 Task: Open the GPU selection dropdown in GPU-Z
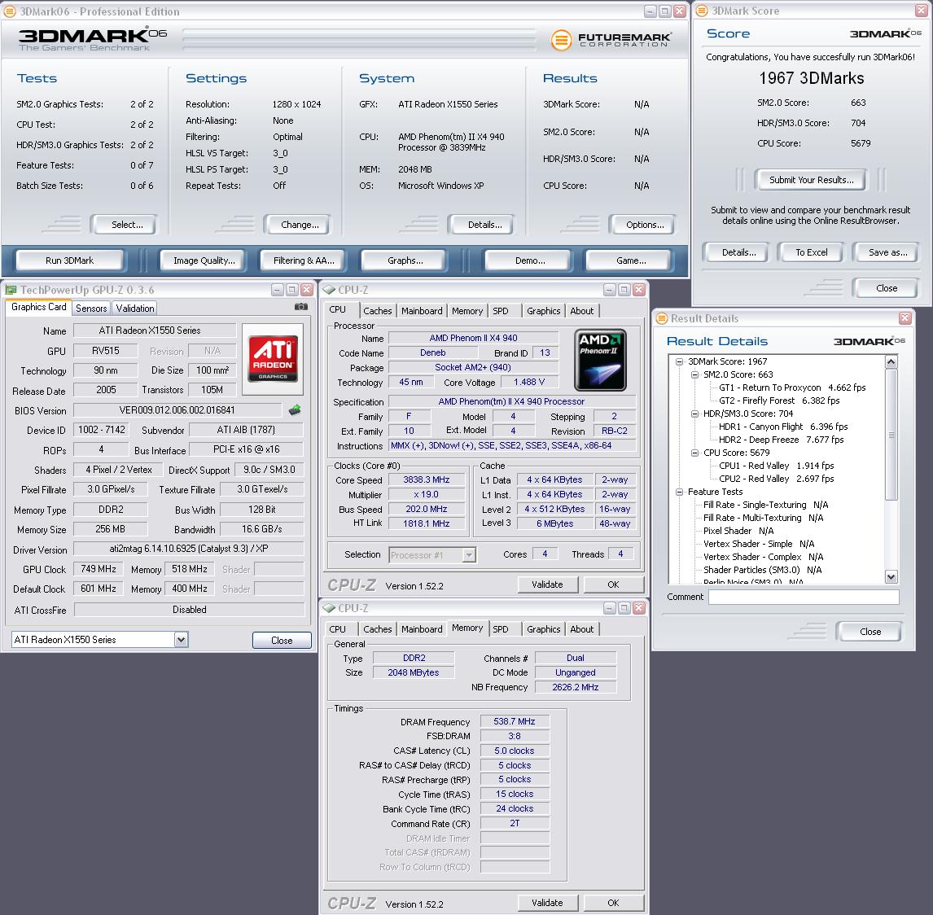point(181,640)
